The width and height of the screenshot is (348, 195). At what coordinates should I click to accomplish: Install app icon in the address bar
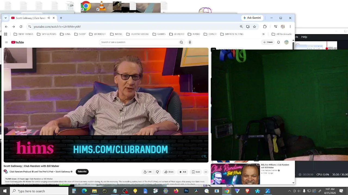pyautogui.click(x=248, y=27)
